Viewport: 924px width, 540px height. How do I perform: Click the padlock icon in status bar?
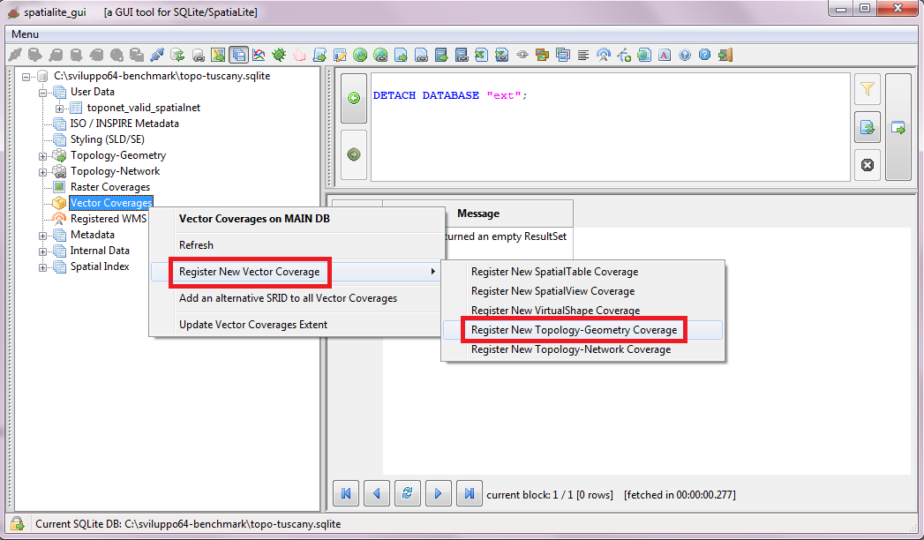click(x=18, y=523)
